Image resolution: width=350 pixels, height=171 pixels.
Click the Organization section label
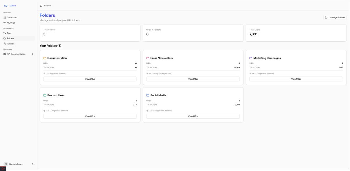9,28
